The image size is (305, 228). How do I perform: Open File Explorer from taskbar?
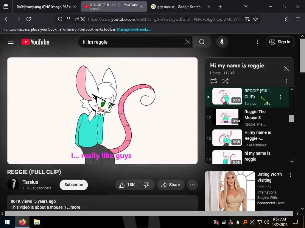pyautogui.click(x=37, y=222)
